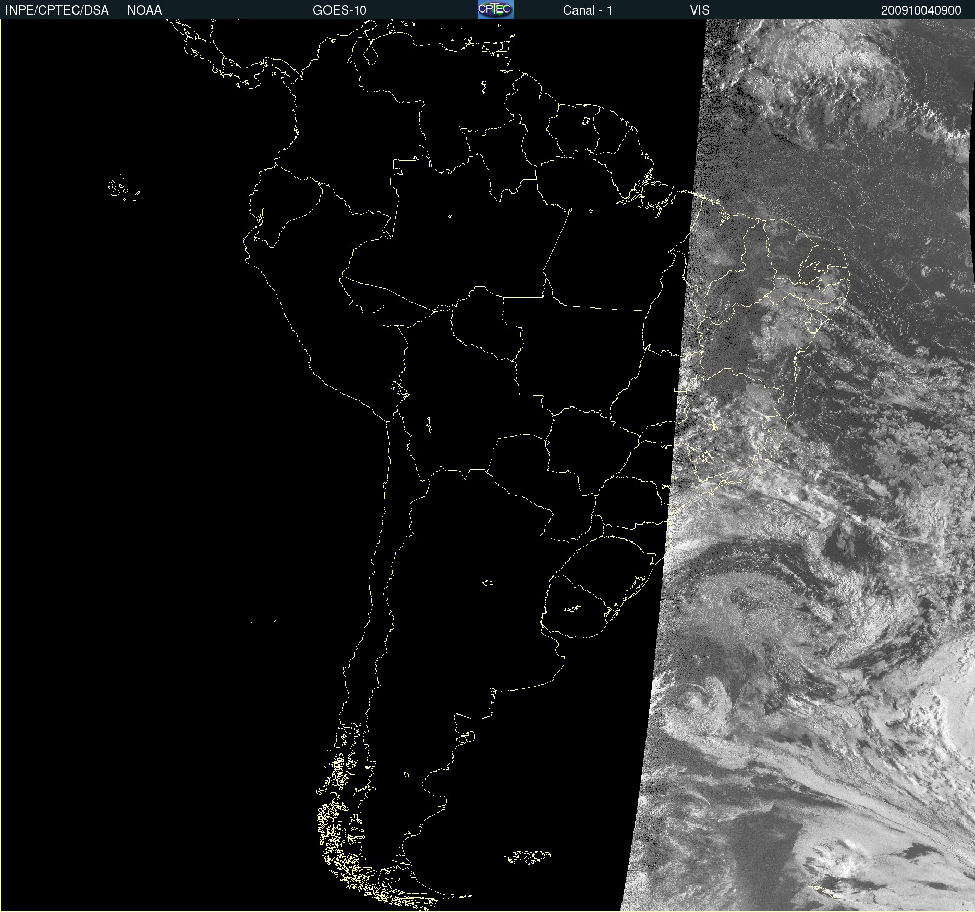The image size is (975, 912).
Task: Click the VIS channel label
Action: 699,10
